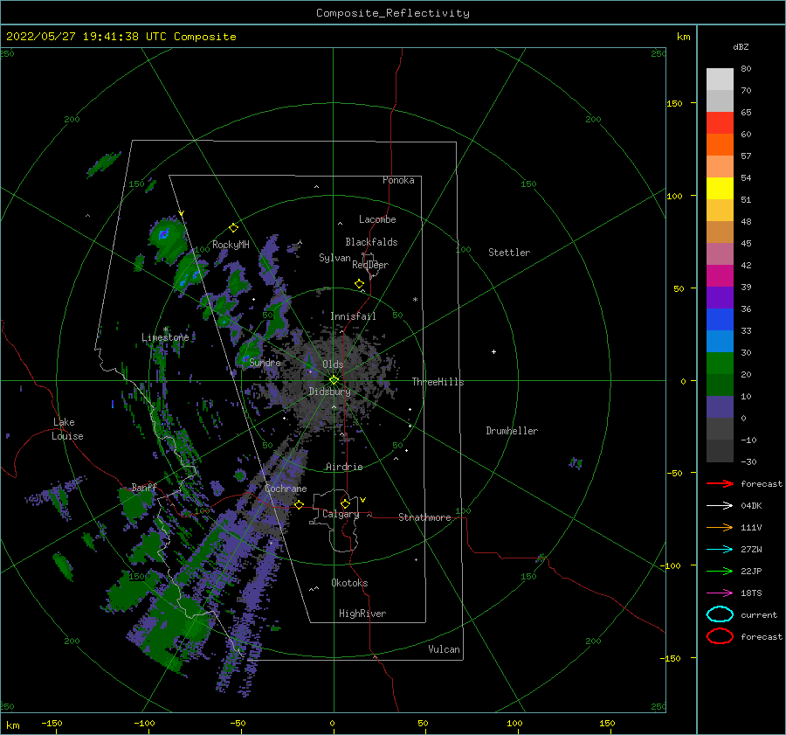Click the bright green 30 dBZ legend swatch
Image resolution: width=786 pixels, height=735 pixels.
click(x=720, y=364)
